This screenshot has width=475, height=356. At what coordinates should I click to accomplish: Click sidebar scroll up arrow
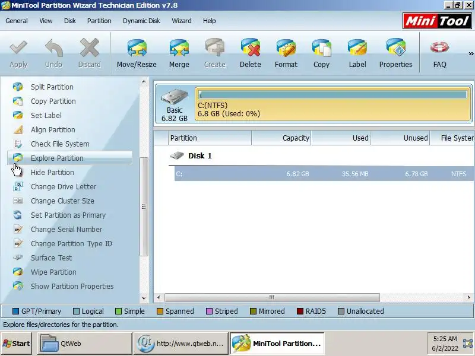click(144, 81)
